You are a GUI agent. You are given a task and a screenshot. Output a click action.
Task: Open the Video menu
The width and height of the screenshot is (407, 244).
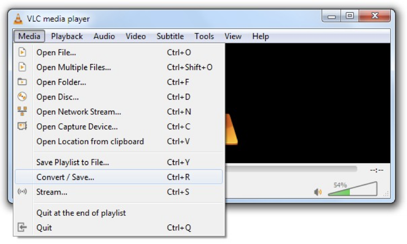pos(136,36)
